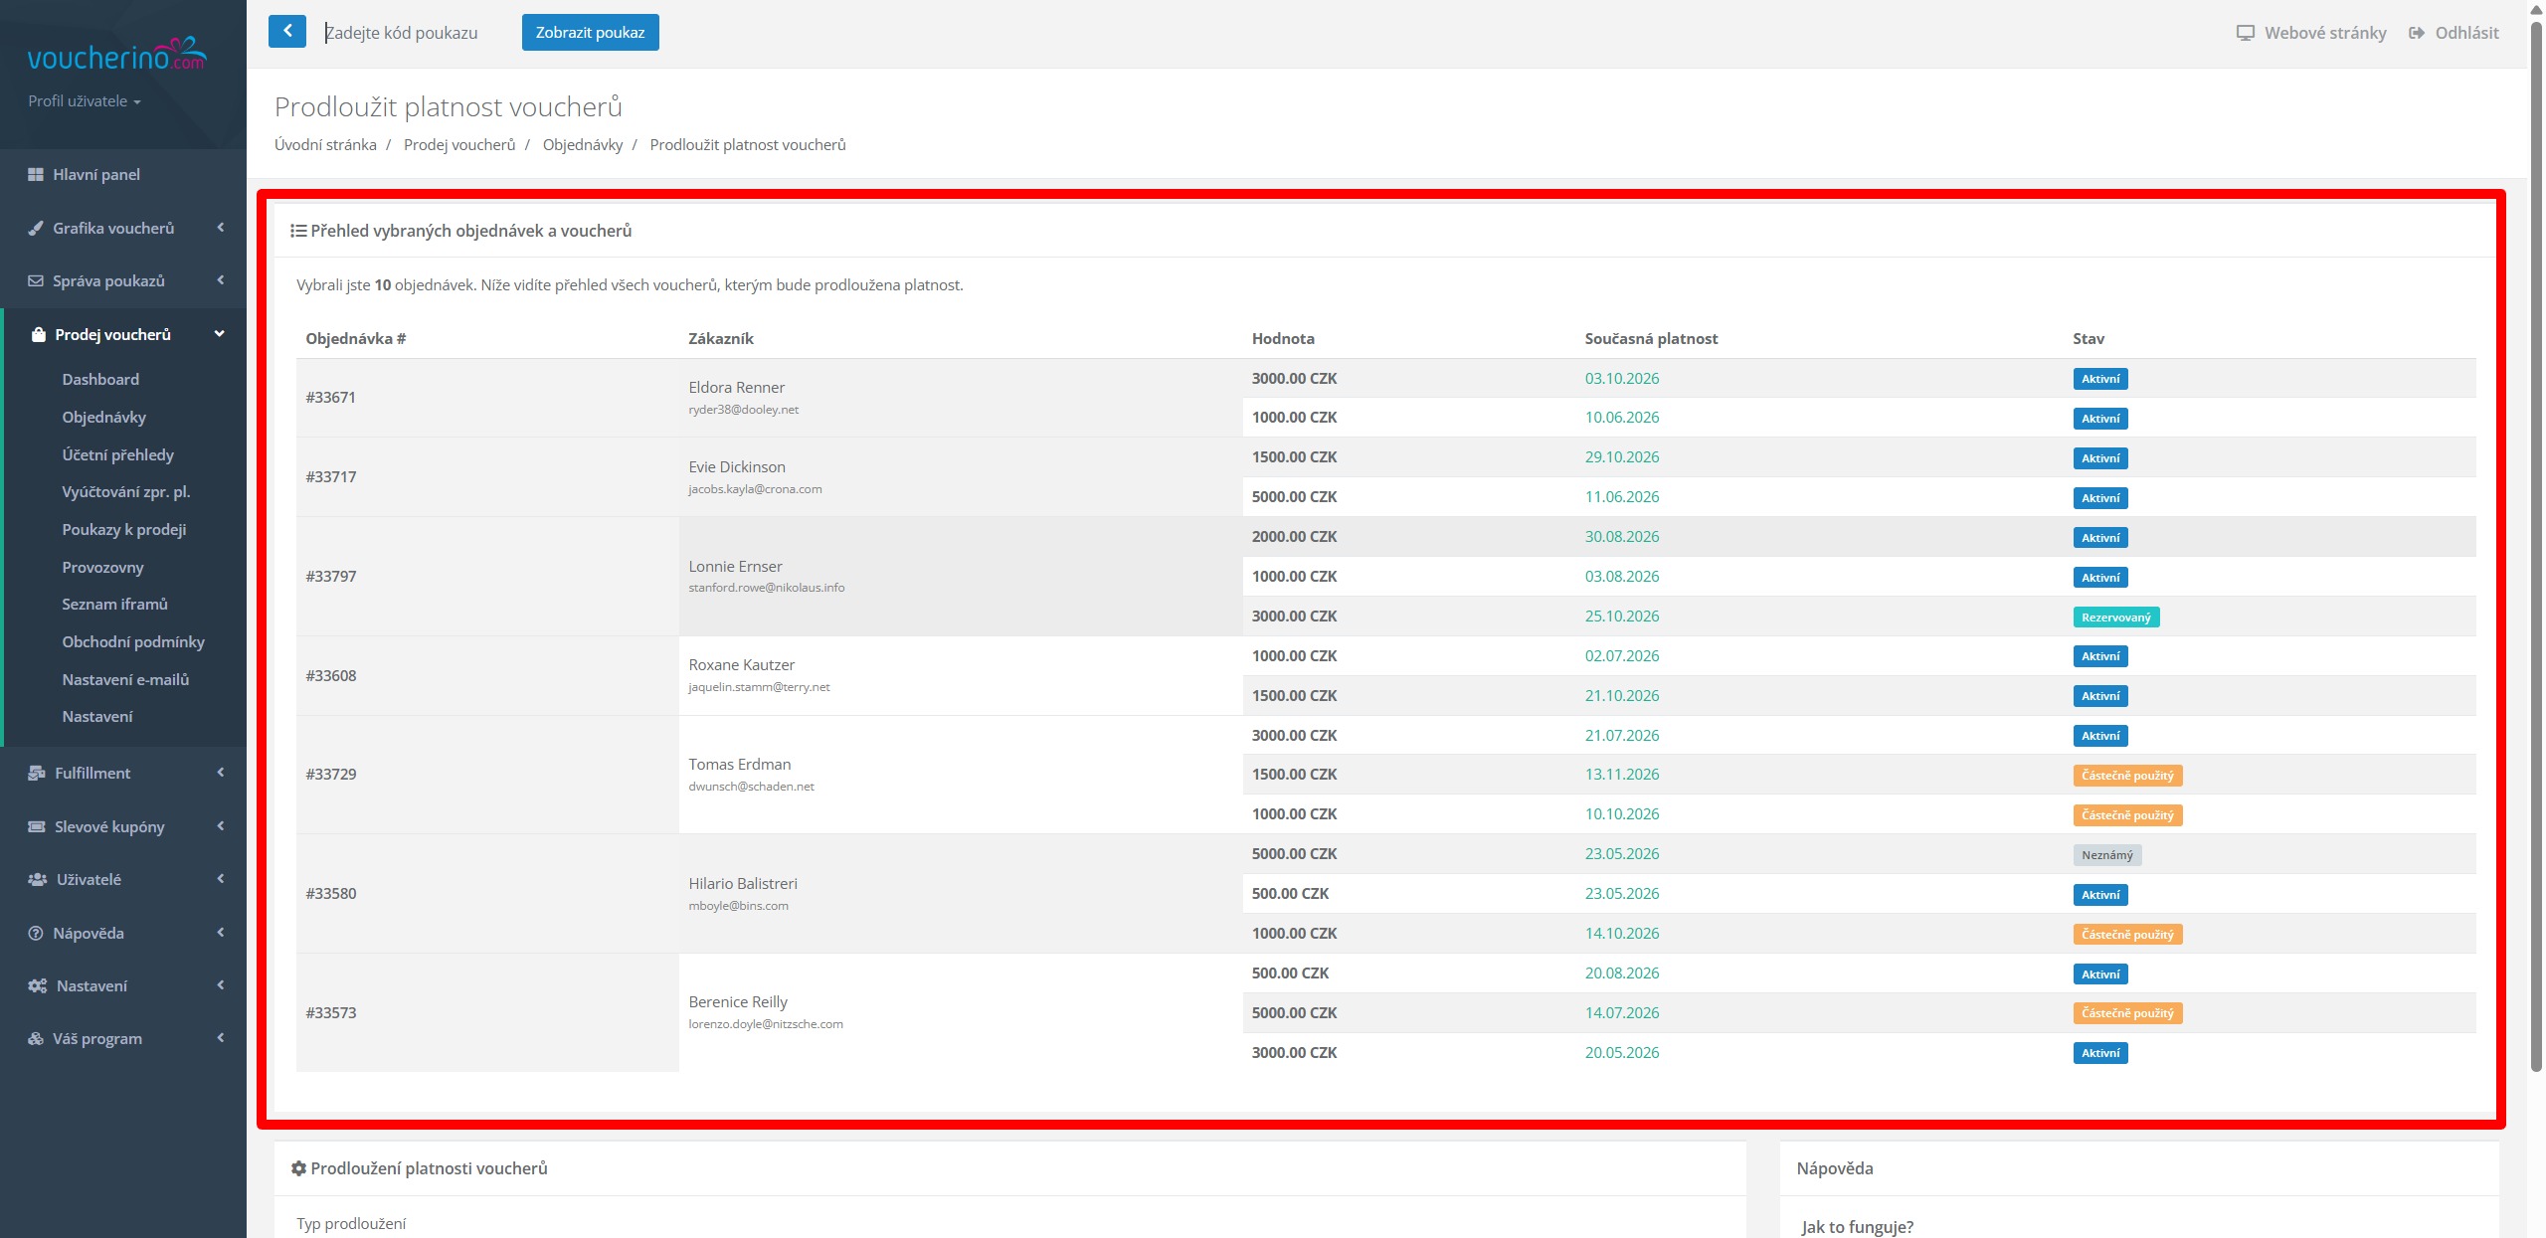This screenshot has height=1238, width=2546.
Task: Click the Fulfillment truck icon
Action: pos(37,774)
